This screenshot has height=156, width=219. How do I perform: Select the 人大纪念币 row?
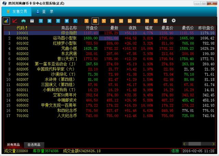click(109, 116)
